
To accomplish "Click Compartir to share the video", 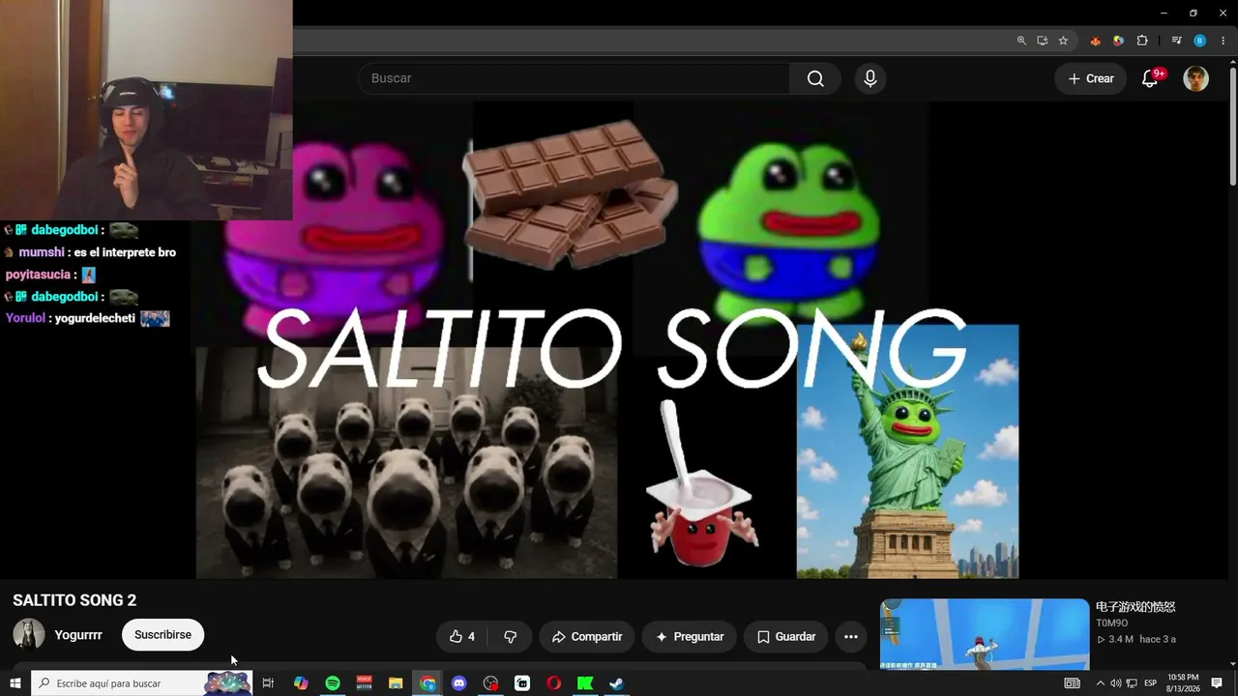I will (x=587, y=637).
